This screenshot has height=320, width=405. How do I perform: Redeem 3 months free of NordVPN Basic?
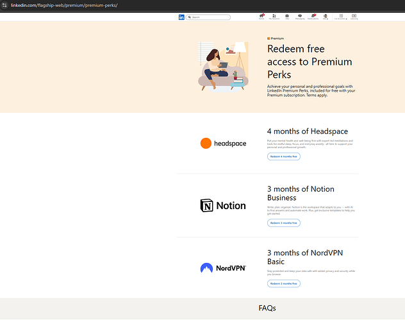click(284, 283)
